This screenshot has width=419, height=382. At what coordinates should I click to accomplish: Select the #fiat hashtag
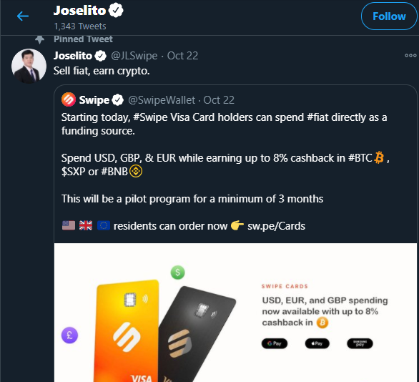(317, 117)
